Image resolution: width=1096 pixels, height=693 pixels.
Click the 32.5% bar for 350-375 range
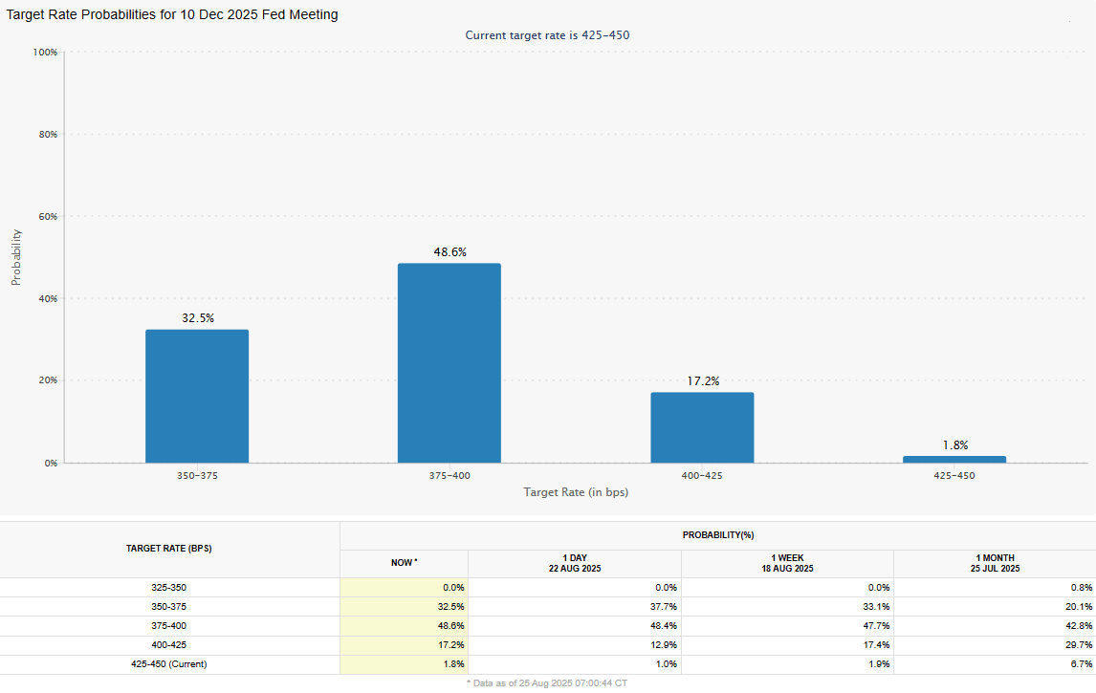point(196,397)
